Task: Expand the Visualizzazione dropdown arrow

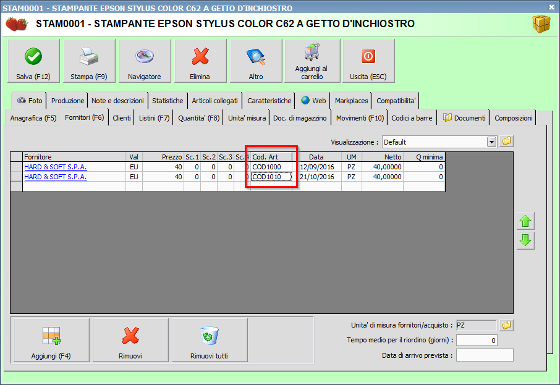Action: point(492,142)
